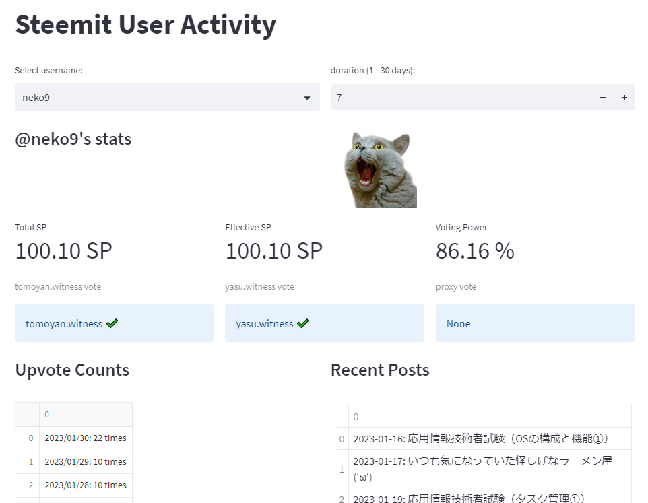The width and height of the screenshot is (648, 503).
Task: Click the Total SP value 100.10 SP
Action: [63, 251]
